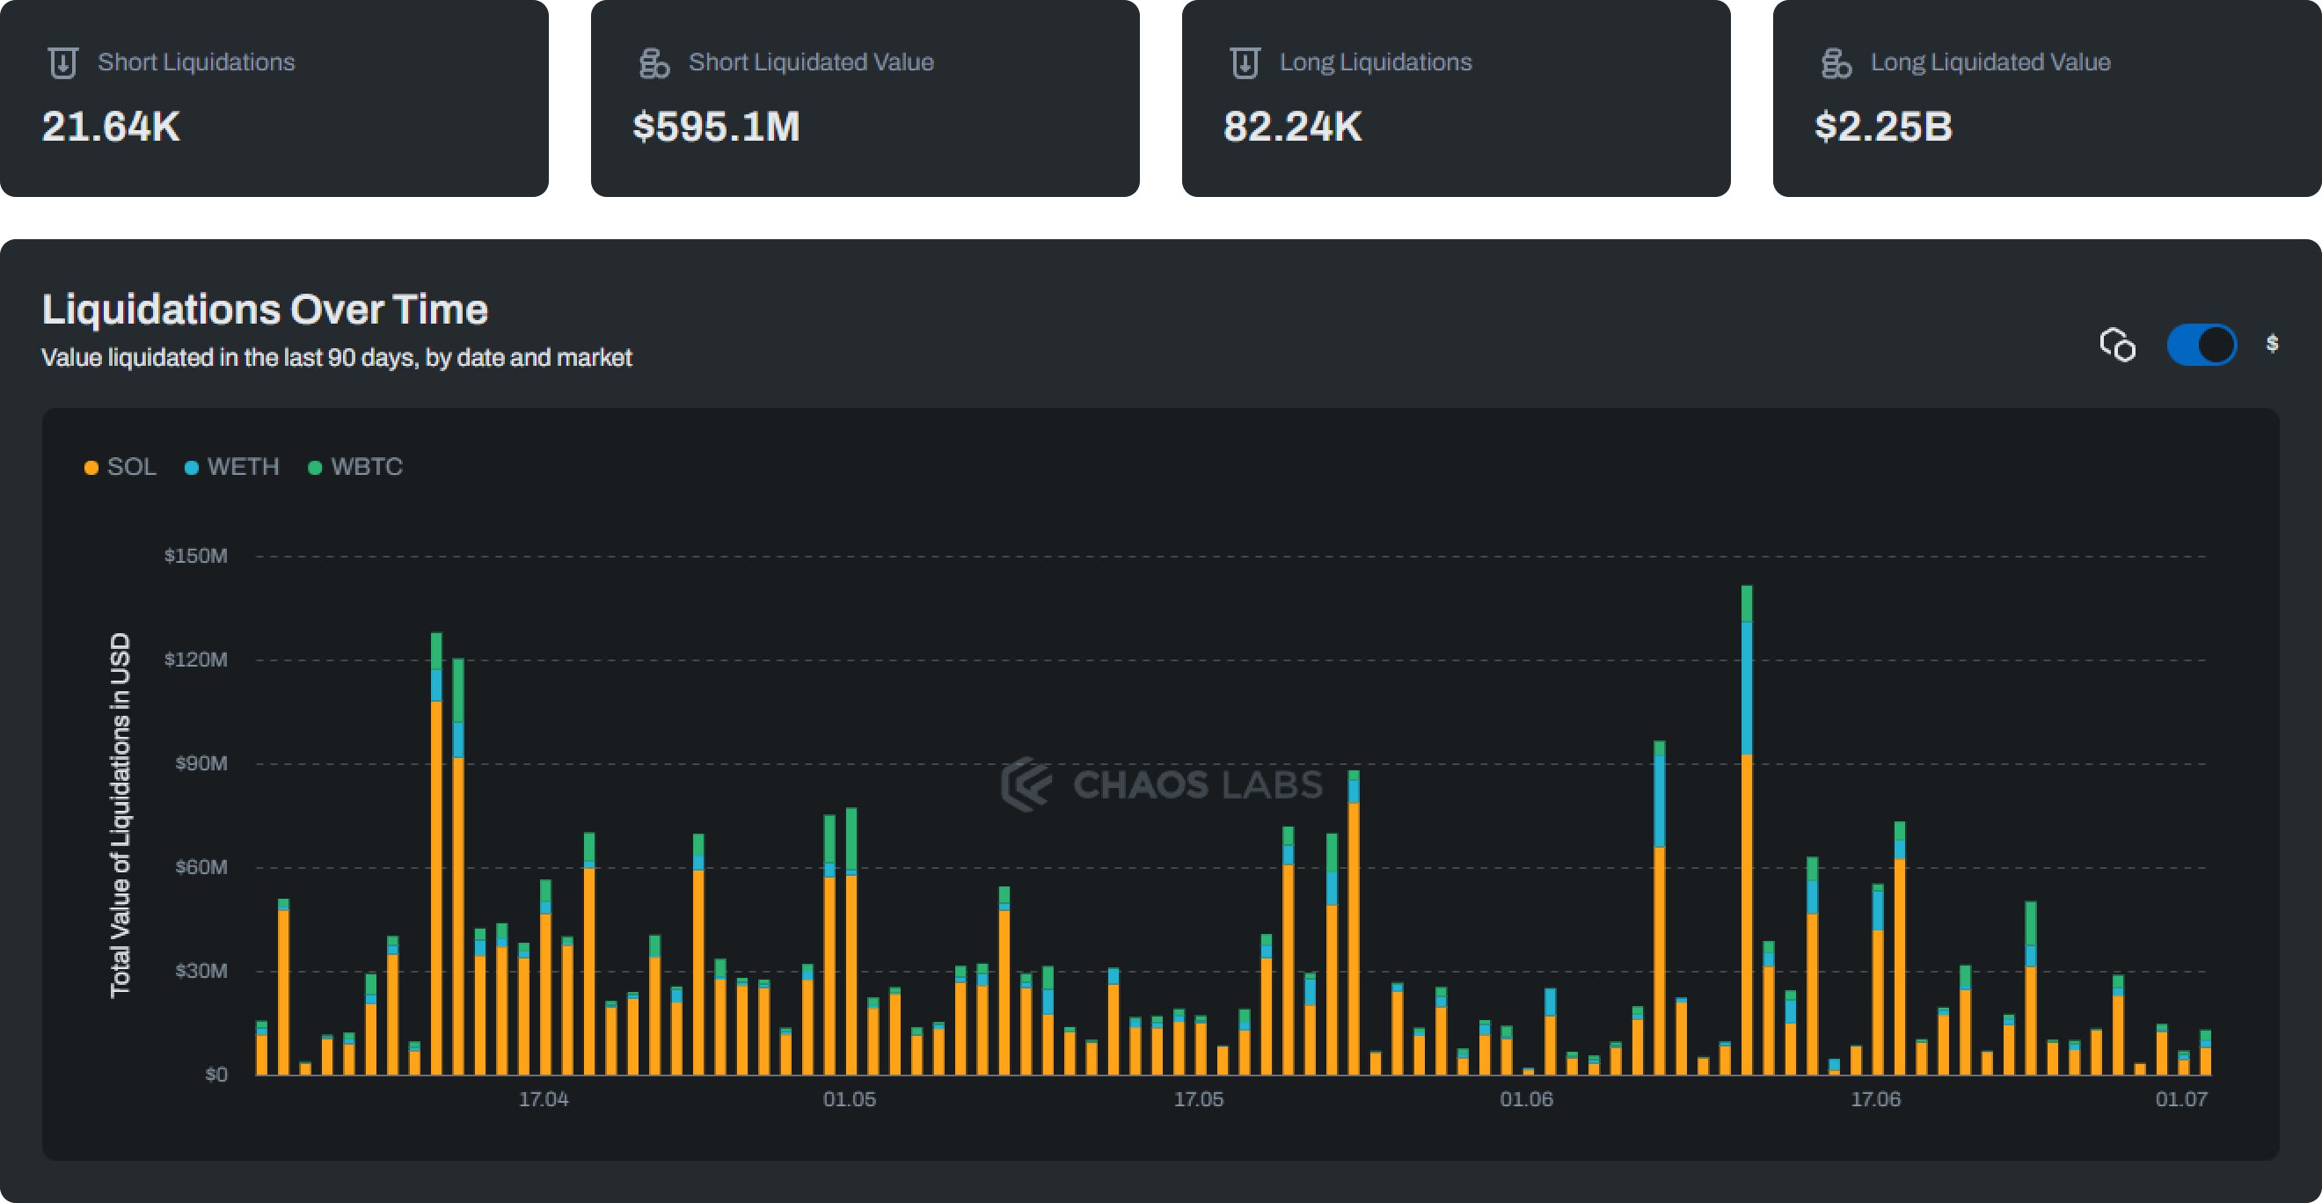Click the 17.06 date axis label
Viewport: 2322px width, 1203px height.
pos(1876,1099)
